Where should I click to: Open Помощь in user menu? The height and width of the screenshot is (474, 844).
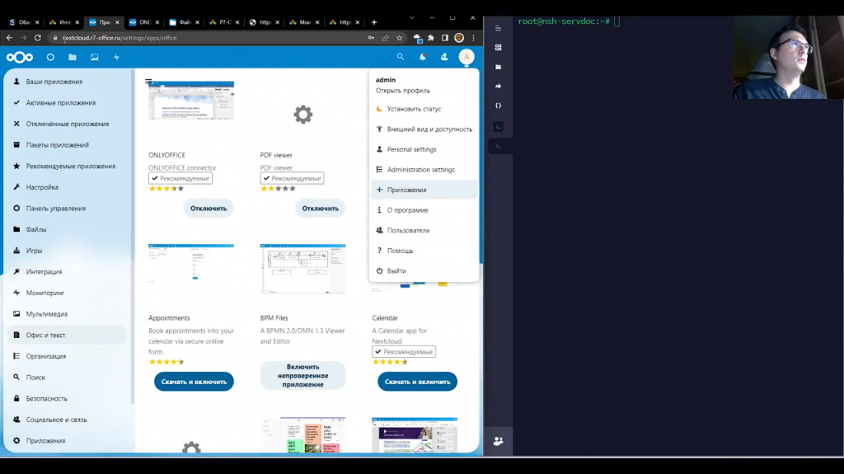coord(424,251)
